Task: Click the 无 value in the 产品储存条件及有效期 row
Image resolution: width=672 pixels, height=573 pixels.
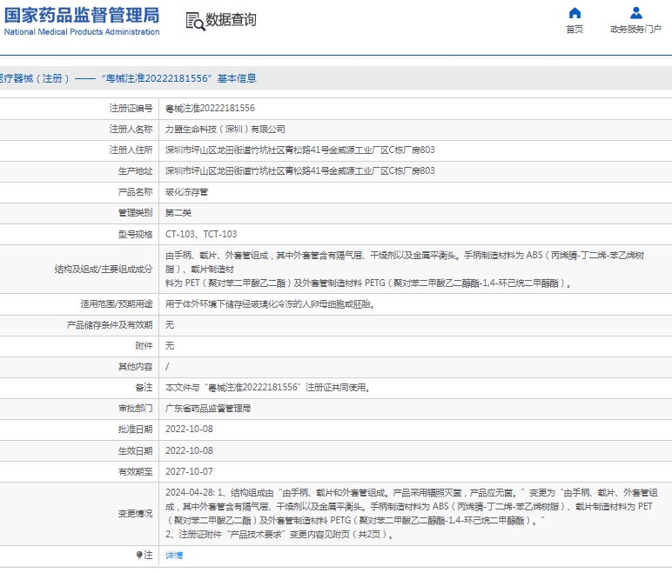Action: click(x=170, y=325)
